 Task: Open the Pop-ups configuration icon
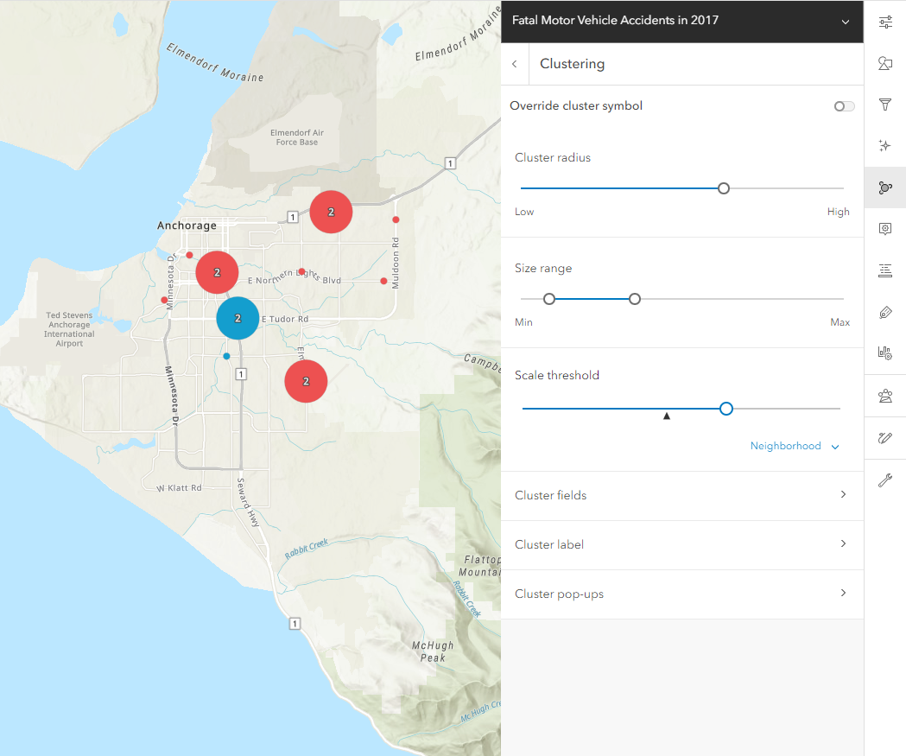[885, 228]
